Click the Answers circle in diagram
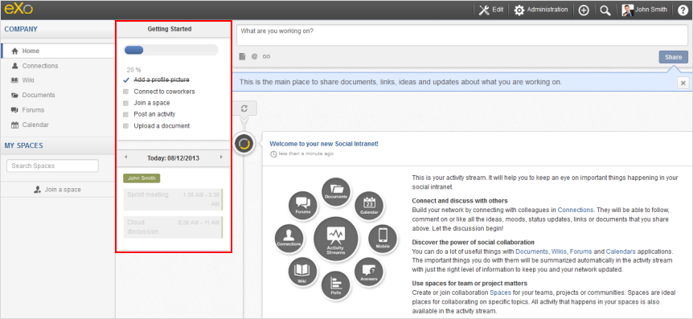 (368, 272)
